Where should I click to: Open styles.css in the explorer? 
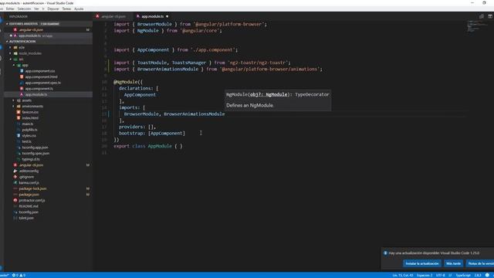click(29, 136)
